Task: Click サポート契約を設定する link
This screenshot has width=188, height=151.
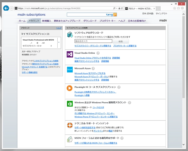Action: point(85,128)
